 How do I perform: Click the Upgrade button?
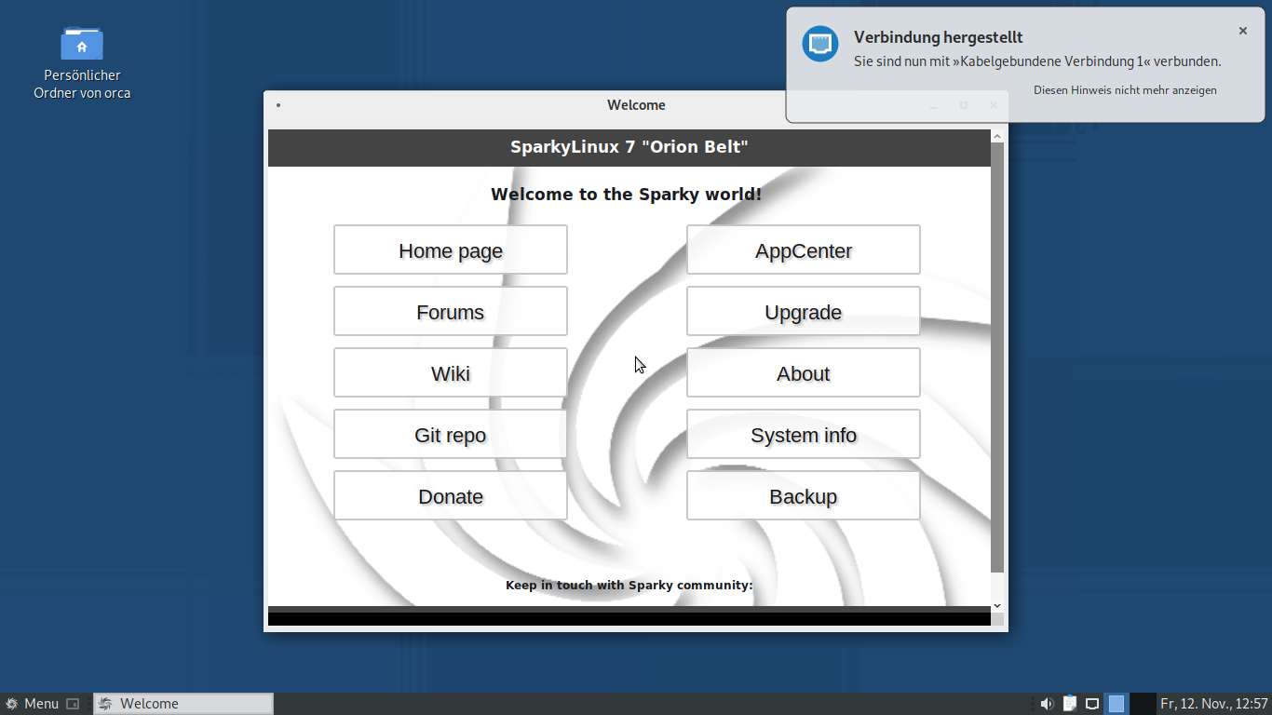(x=804, y=311)
